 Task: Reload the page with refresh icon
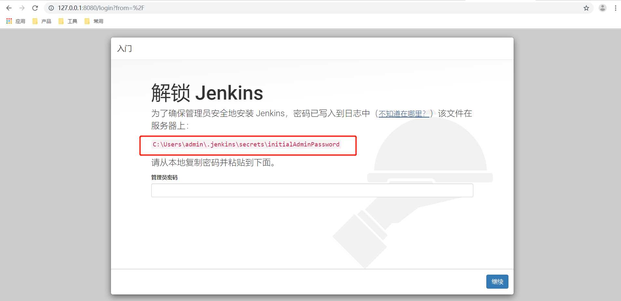pyautogui.click(x=35, y=8)
